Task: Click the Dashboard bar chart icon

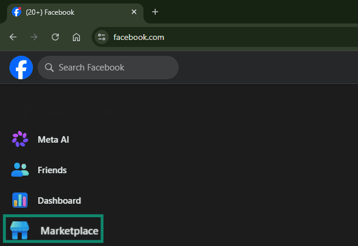Action: pos(20,200)
